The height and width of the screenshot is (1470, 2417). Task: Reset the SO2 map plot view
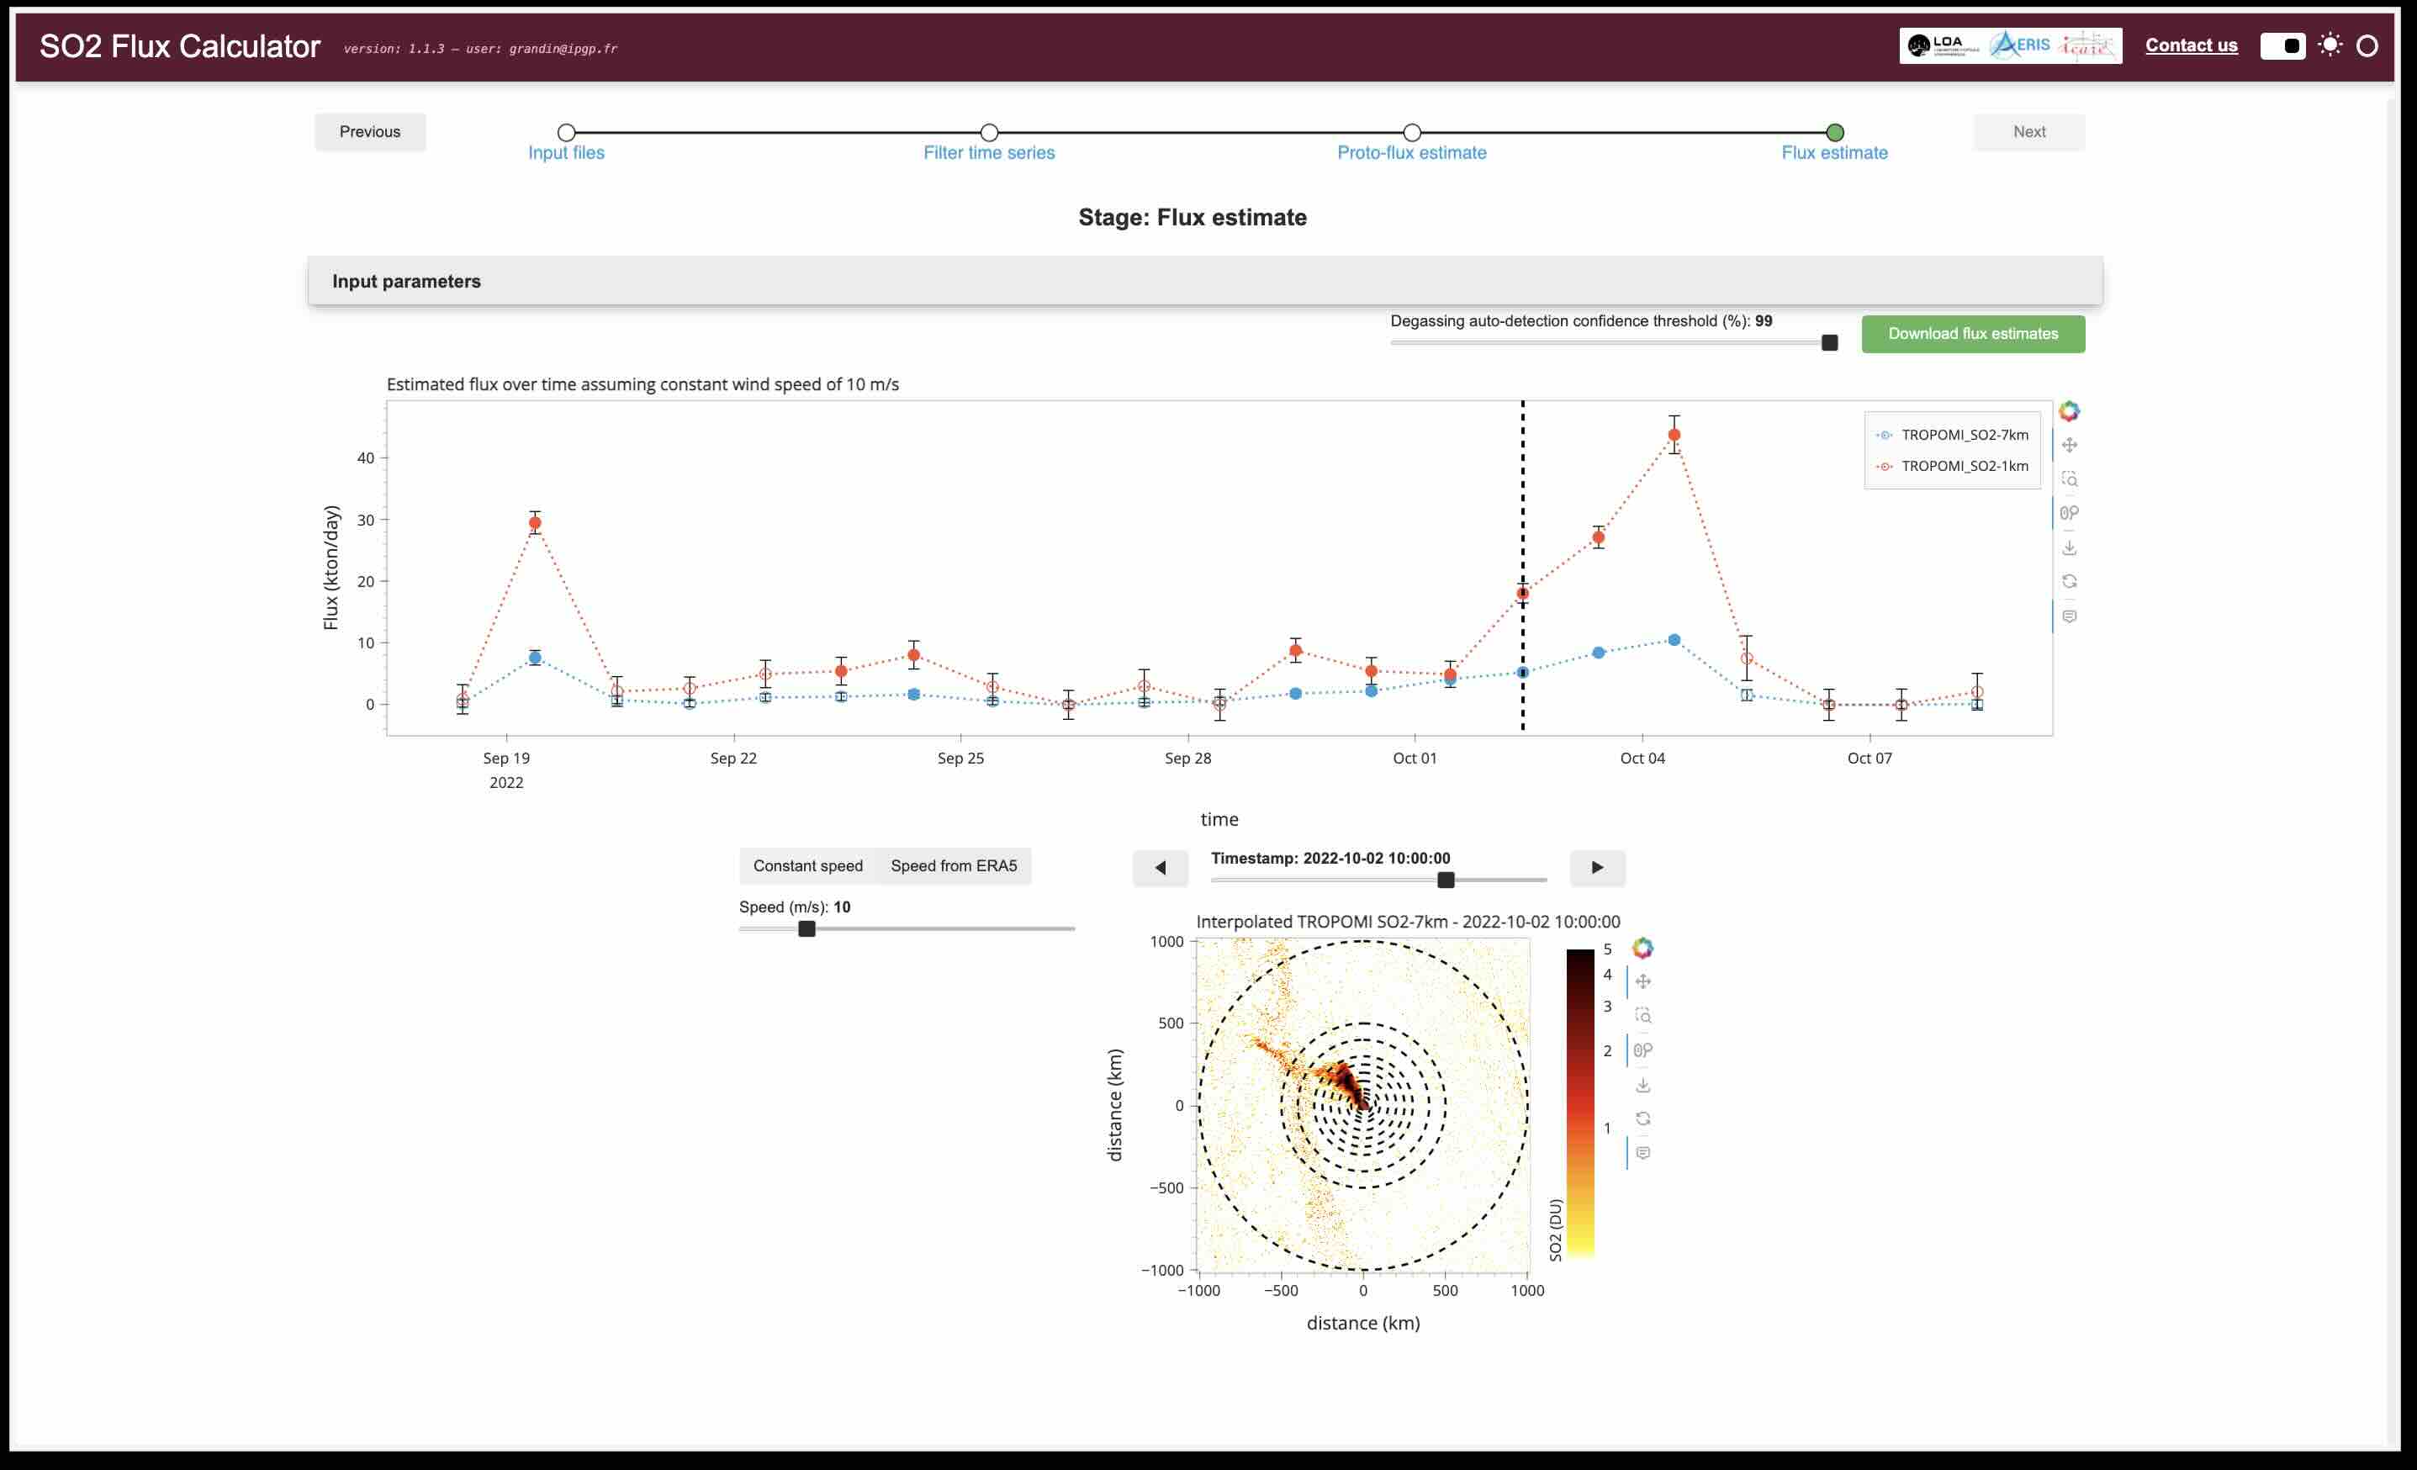pyautogui.click(x=1643, y=1119)
